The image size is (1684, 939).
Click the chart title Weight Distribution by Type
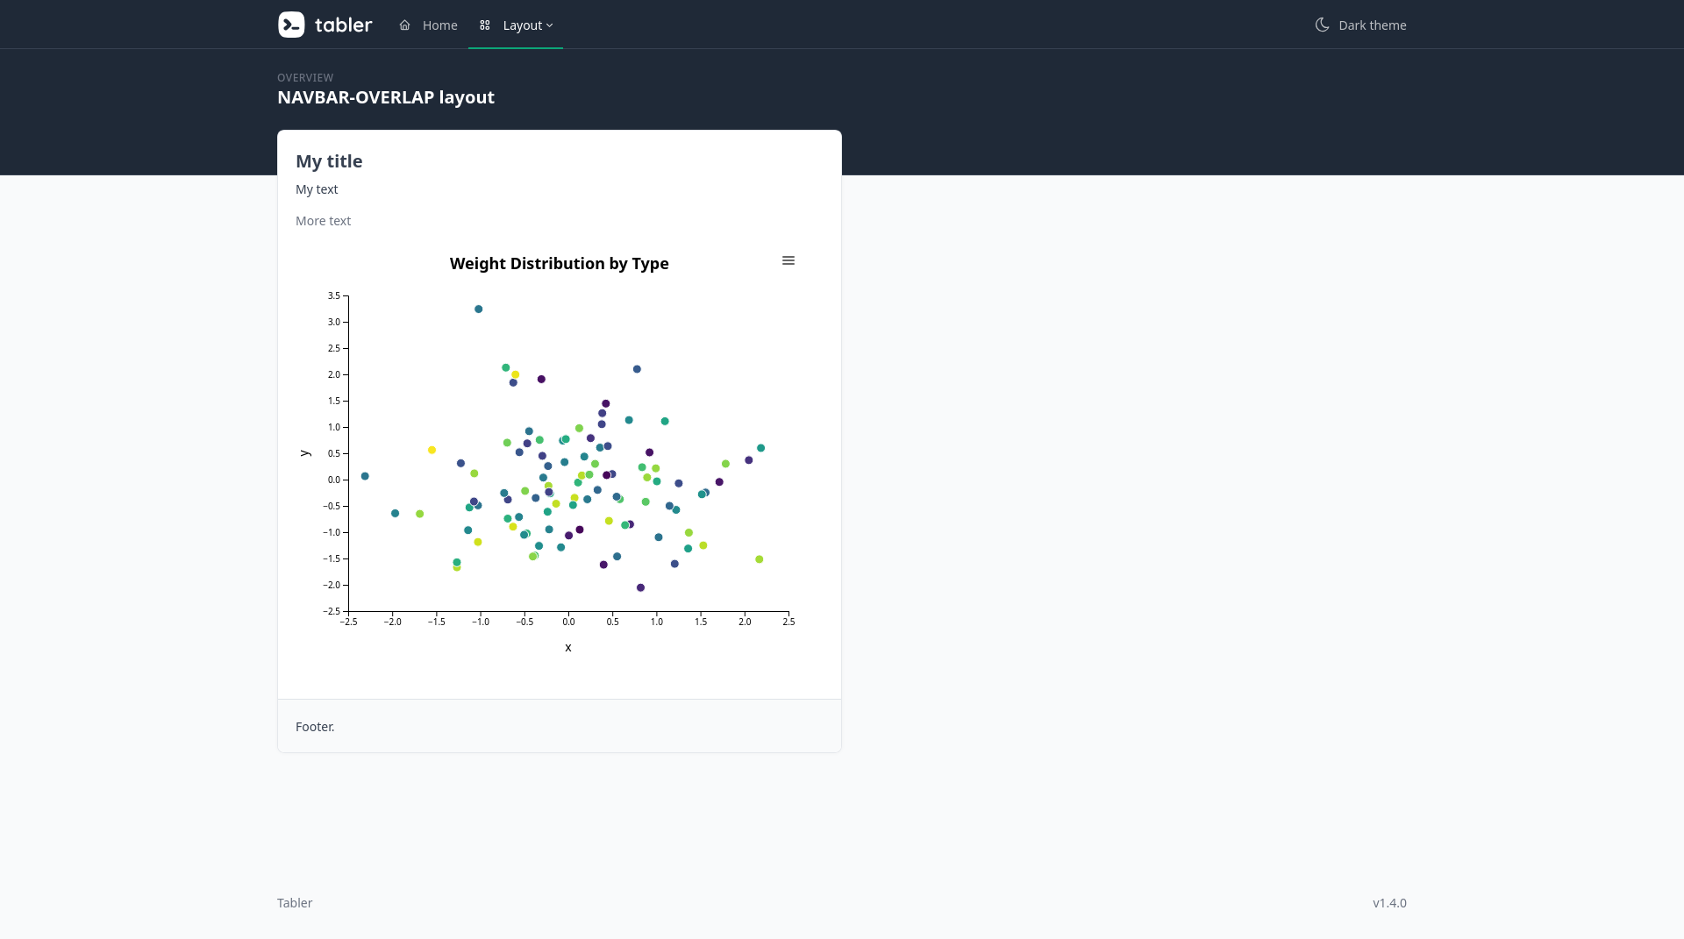(559, 264)
